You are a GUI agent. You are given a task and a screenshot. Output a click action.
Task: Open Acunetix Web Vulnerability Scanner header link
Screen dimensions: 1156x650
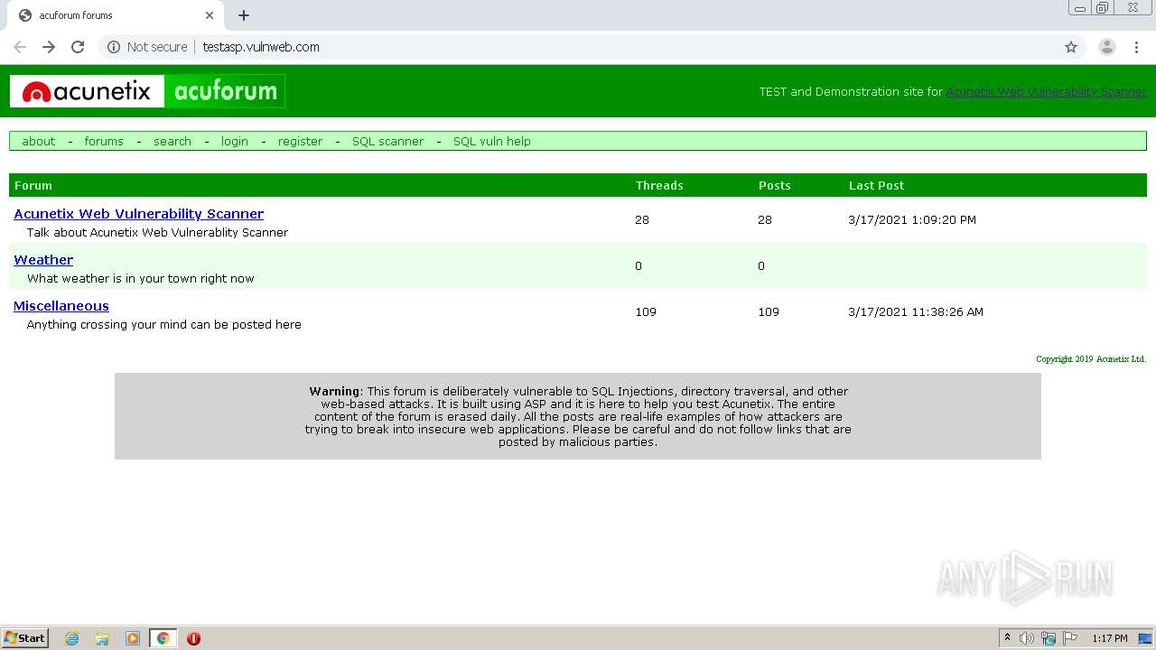tap(1046, 91)
